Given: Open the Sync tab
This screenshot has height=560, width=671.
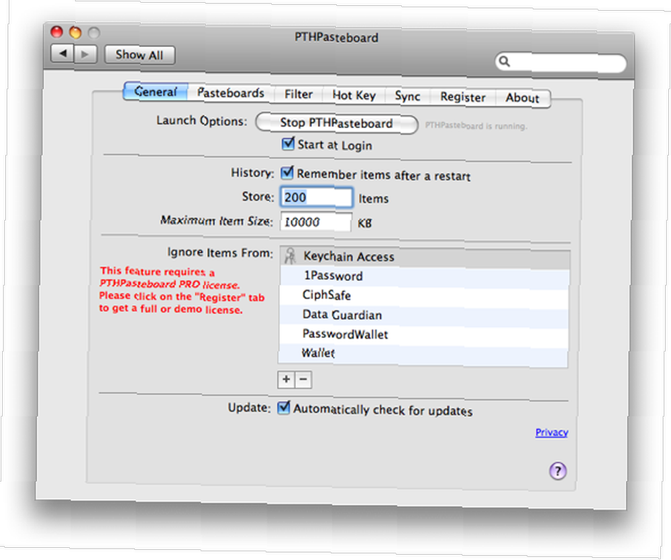Looking at the screenshot, I should [407, 97].
